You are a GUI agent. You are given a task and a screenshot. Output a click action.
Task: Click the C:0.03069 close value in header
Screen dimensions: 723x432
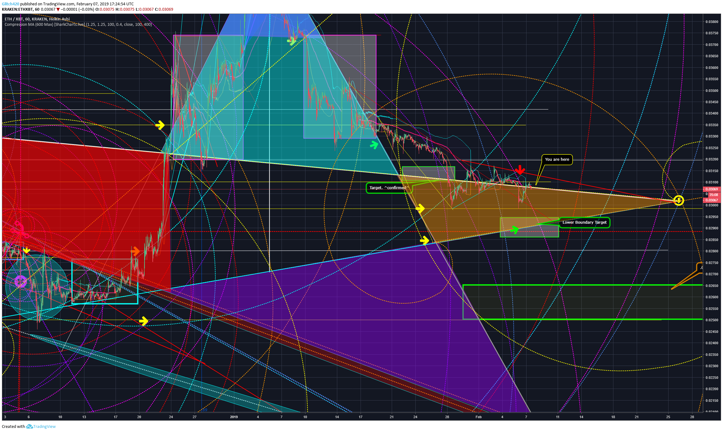coord(164,9)
